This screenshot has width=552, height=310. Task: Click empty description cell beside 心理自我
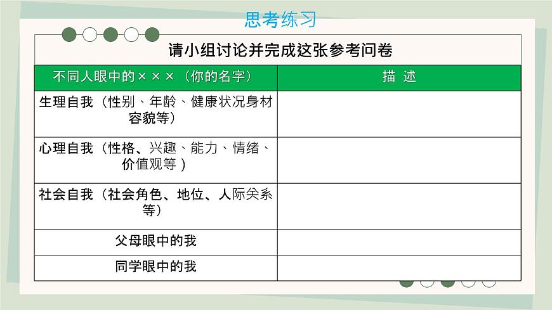[399, 160]
